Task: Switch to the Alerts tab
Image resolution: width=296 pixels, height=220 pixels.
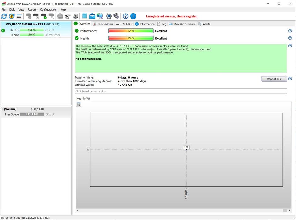Action: pyautogui.click(x=204, y=24)
